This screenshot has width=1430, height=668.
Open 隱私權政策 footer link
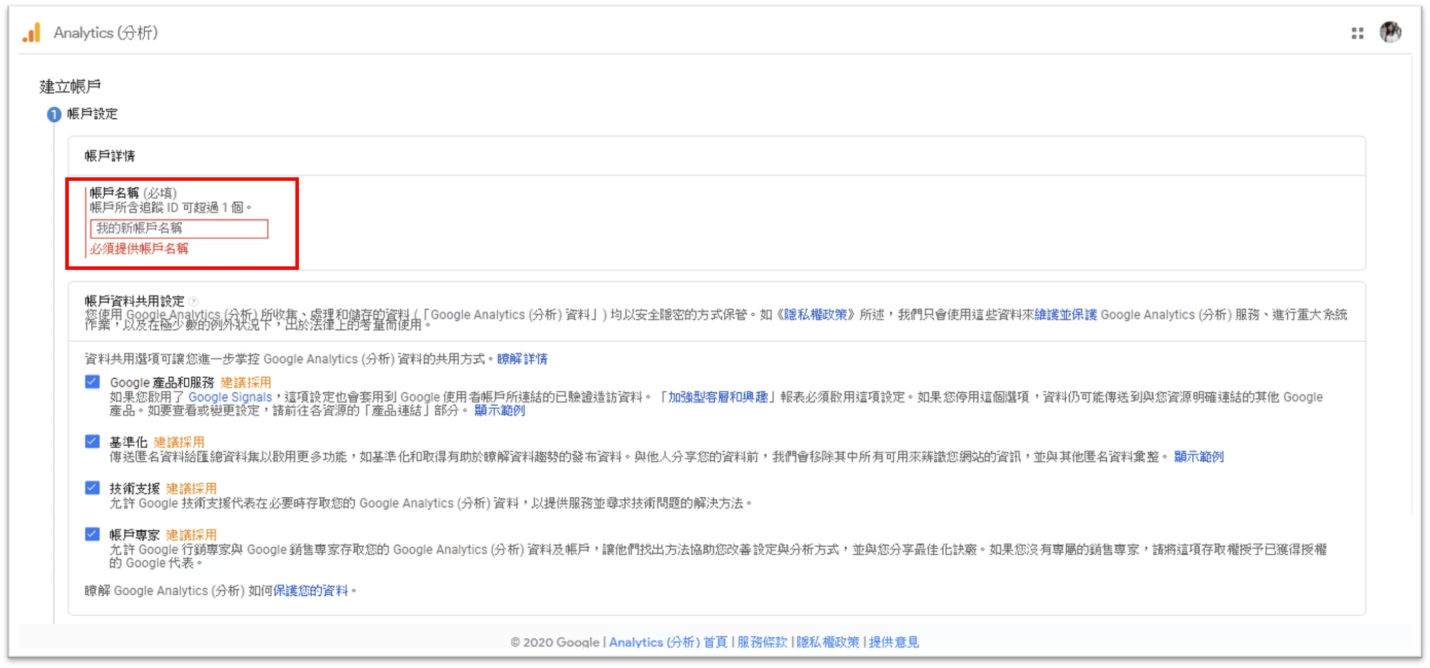pos(828,642)
